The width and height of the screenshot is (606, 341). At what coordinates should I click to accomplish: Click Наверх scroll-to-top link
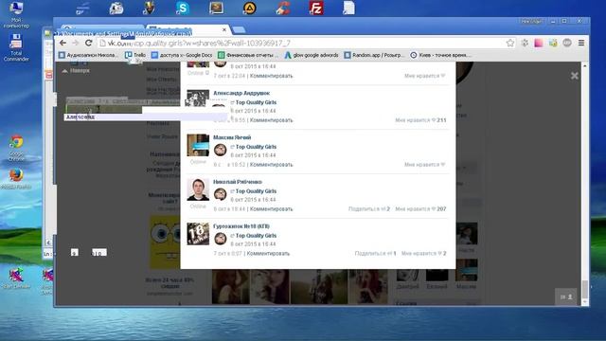pyautogui.click(x=76, y=71)
